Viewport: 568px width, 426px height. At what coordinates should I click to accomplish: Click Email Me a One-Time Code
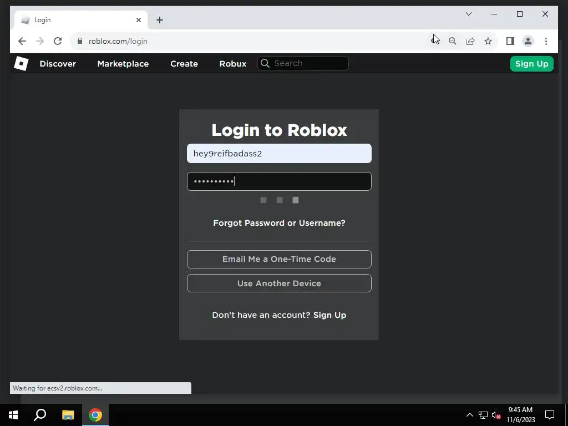click(279, 259)
